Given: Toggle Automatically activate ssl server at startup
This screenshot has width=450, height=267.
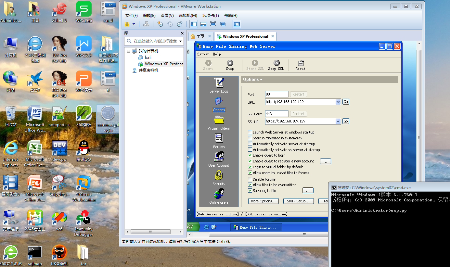Looking at the screenshot, I should pyautogui.click(x=250, y=150).
